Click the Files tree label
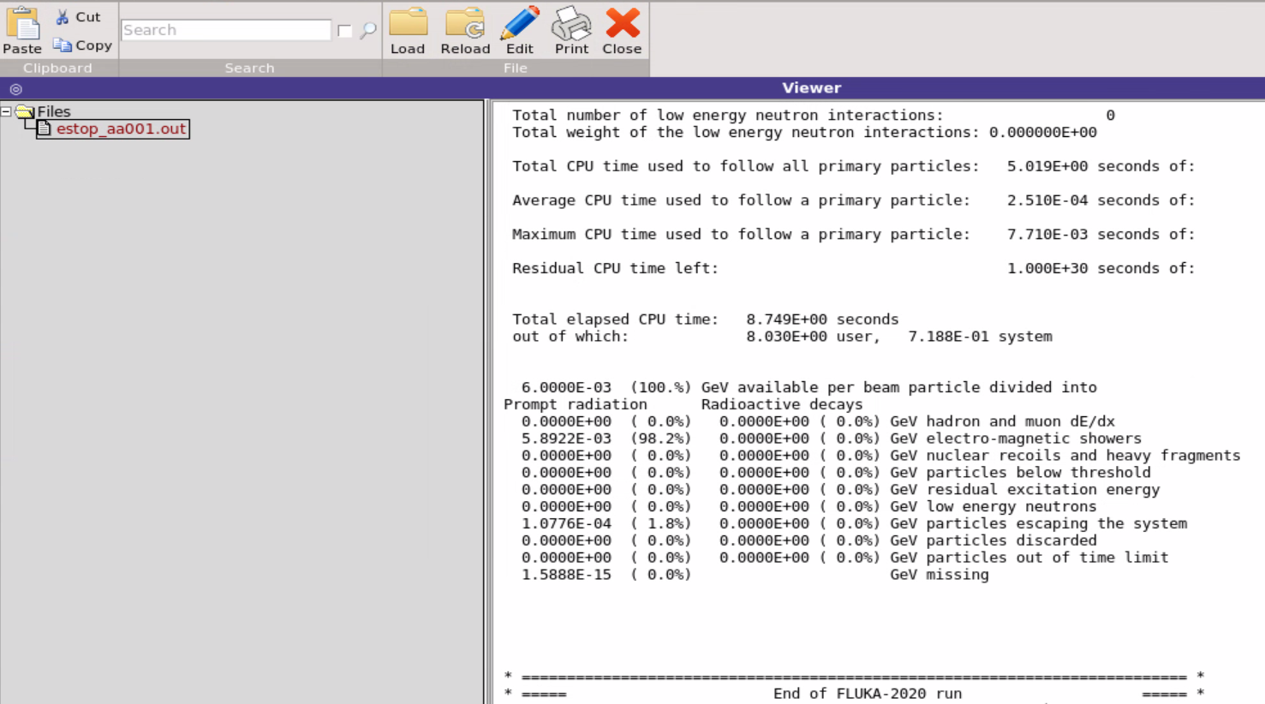Image resolution: width=1265 pixels, height=704 pixels. click(x=54, y=111)
